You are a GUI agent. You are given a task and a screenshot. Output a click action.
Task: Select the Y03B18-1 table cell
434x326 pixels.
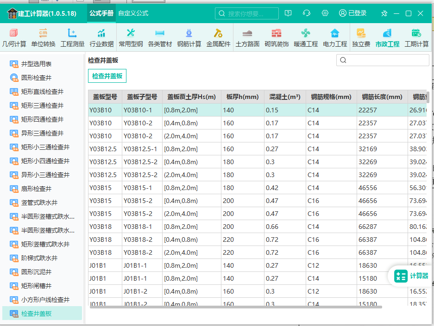(x=142, y=227)
